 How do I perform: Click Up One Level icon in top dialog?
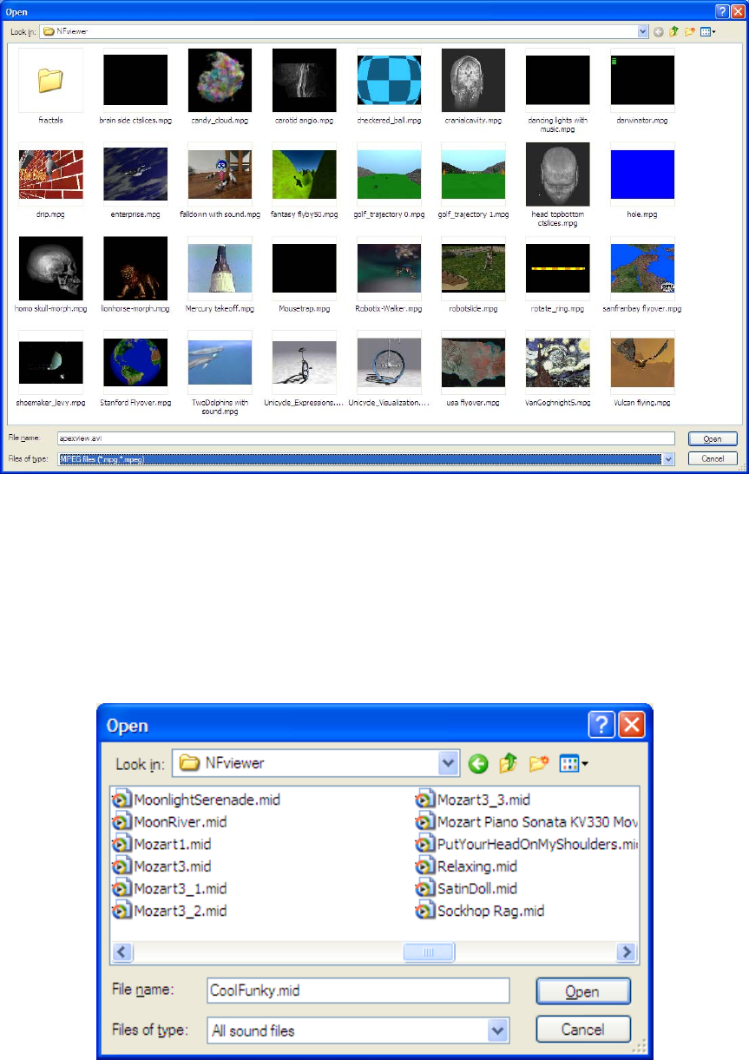point(673,31)
